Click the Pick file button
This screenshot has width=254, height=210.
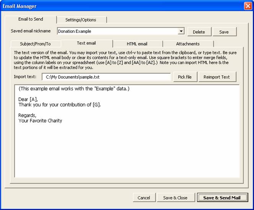[x=185, y=77]
